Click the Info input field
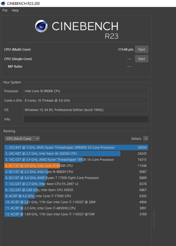The image size is (176, 246). coord(86,119)
